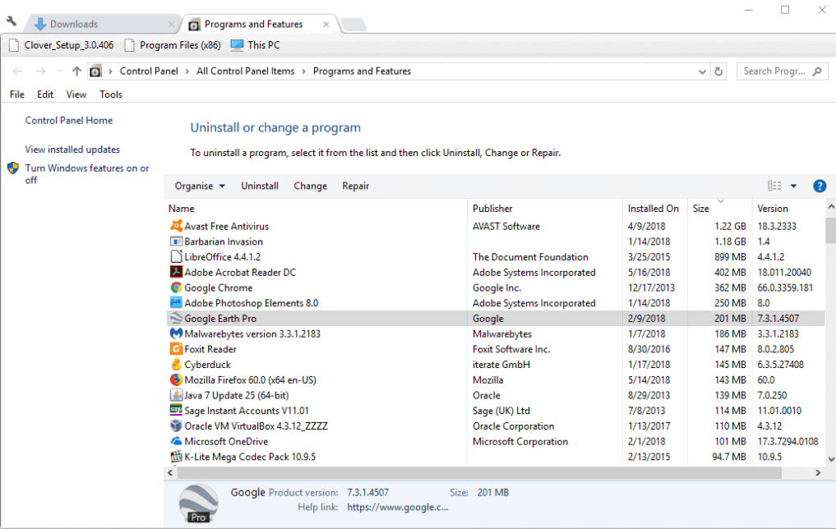Image resolution: width=836 pixels, height=529 pixels.
Task: Click the horizontal scrollbar right arrow
Action: point(819,472)
